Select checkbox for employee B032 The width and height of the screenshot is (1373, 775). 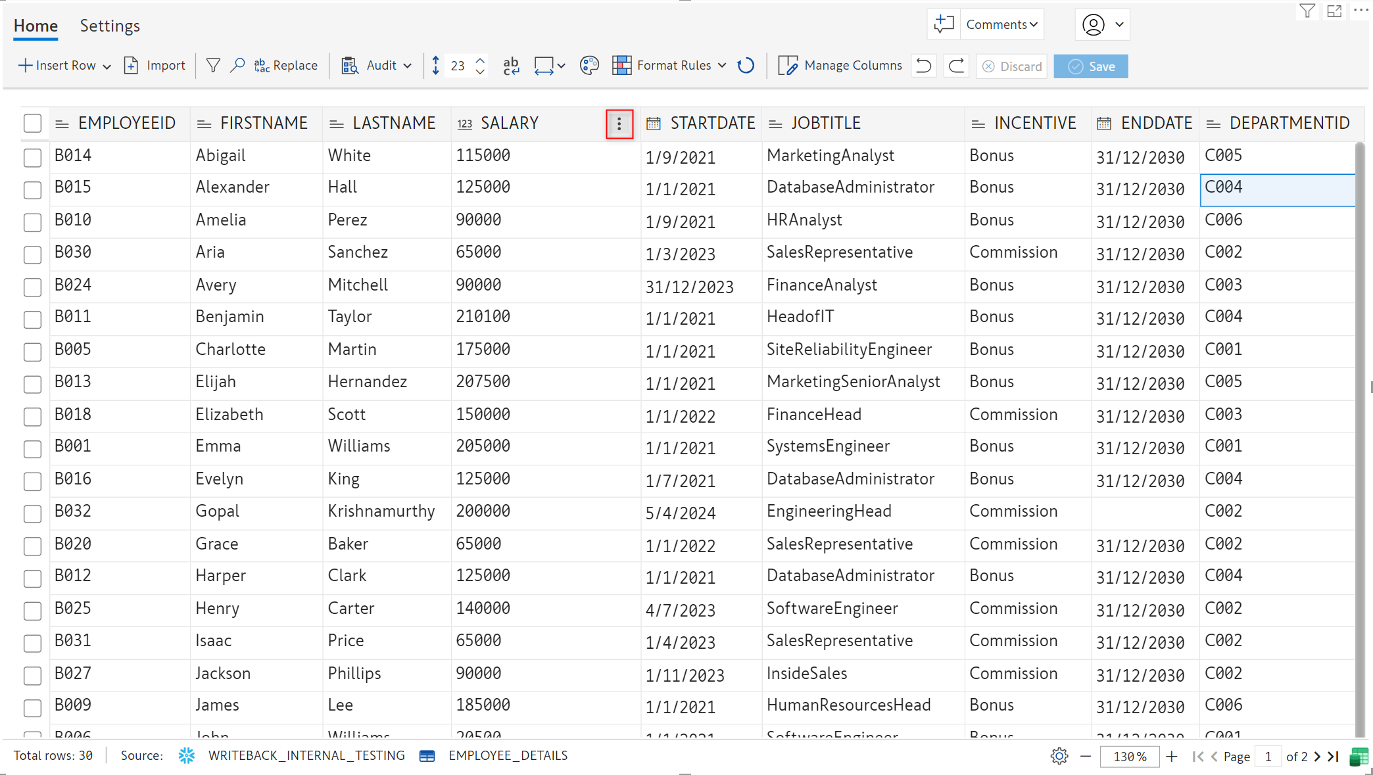32,513
